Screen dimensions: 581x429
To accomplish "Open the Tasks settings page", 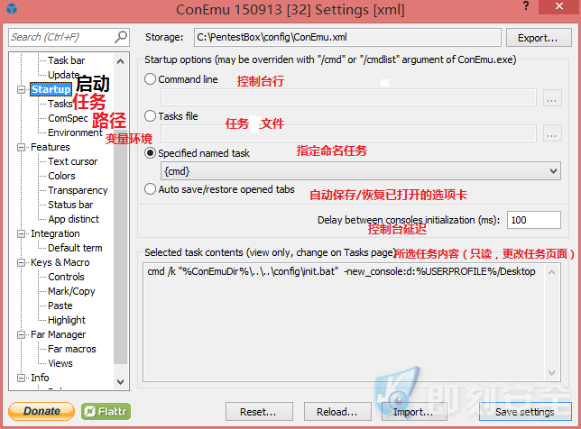I will [60, 104].
